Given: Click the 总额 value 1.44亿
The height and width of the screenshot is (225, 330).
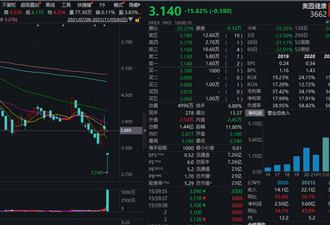Looking at the screenshot, I should pos(187,127).
